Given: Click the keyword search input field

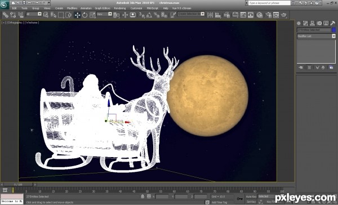Looking at the screenshot, I should coord(269,3).
